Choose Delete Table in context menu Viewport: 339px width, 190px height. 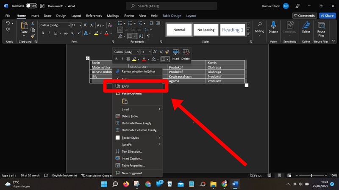pyautogui.click(x=138, y=116)
